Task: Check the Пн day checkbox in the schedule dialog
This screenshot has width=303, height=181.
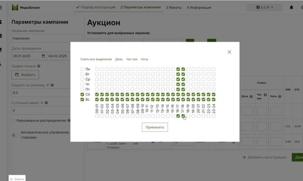Action: (82, 69)
